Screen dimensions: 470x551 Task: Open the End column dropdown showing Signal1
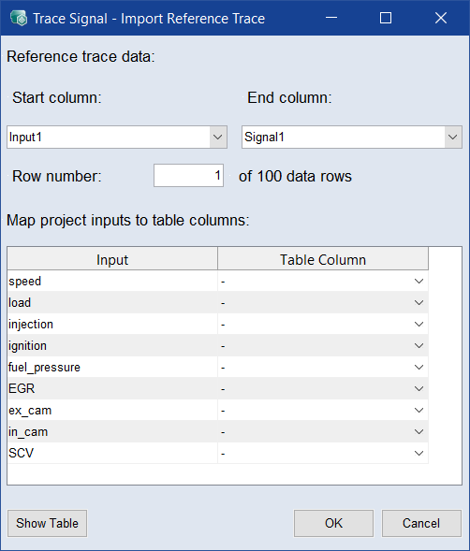click(352, 137)
